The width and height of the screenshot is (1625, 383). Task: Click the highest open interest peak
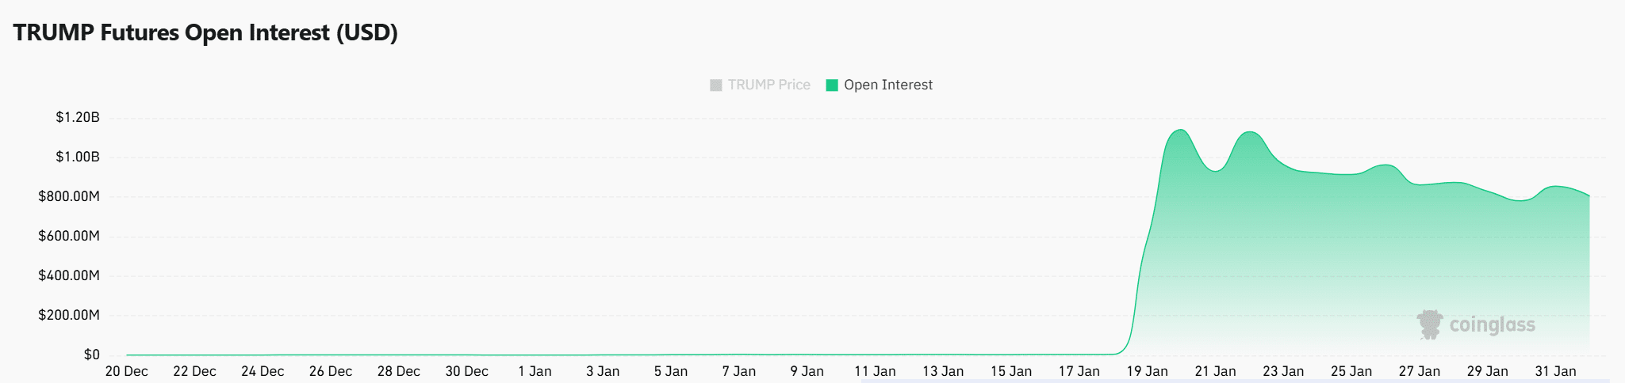[1181, 130]
